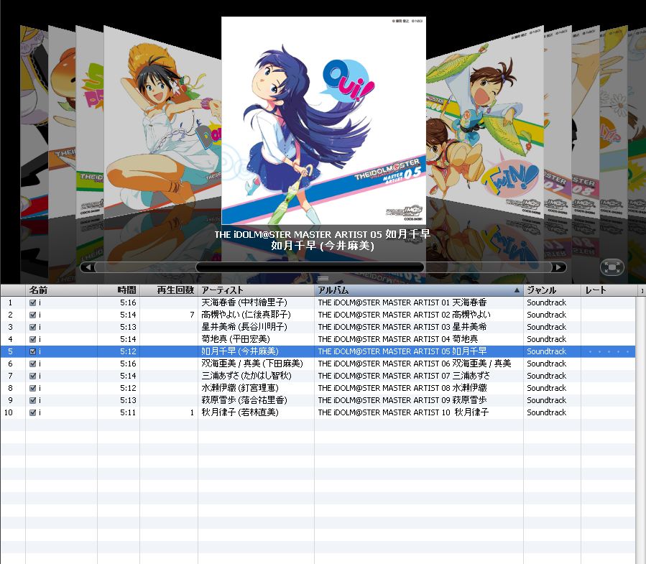Click album MASTER ARTIST 01 天海春香

pyautogui.click(x=402, y=302)
